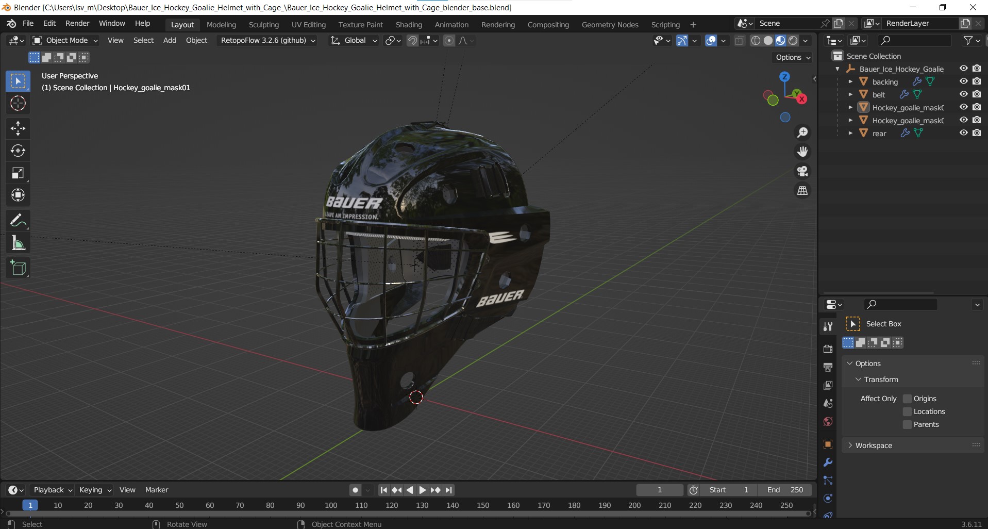The width and height of the screenshot is (988, 529).
Task: Activate the Transform tool
Action: click(x=18, y=195)
